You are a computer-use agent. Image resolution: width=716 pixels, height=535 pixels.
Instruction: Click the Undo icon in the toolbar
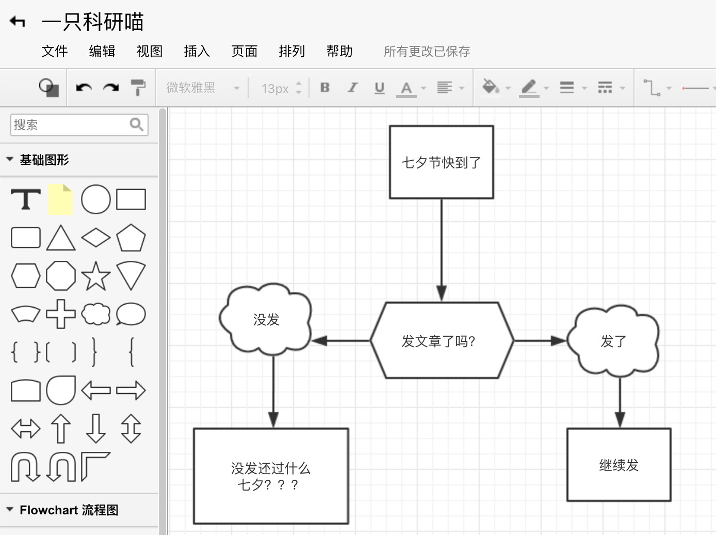coord(83,87)
